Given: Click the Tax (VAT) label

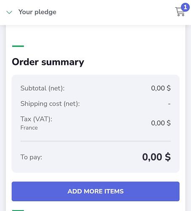Looking at the screenshot, I should tap(36, 119).
